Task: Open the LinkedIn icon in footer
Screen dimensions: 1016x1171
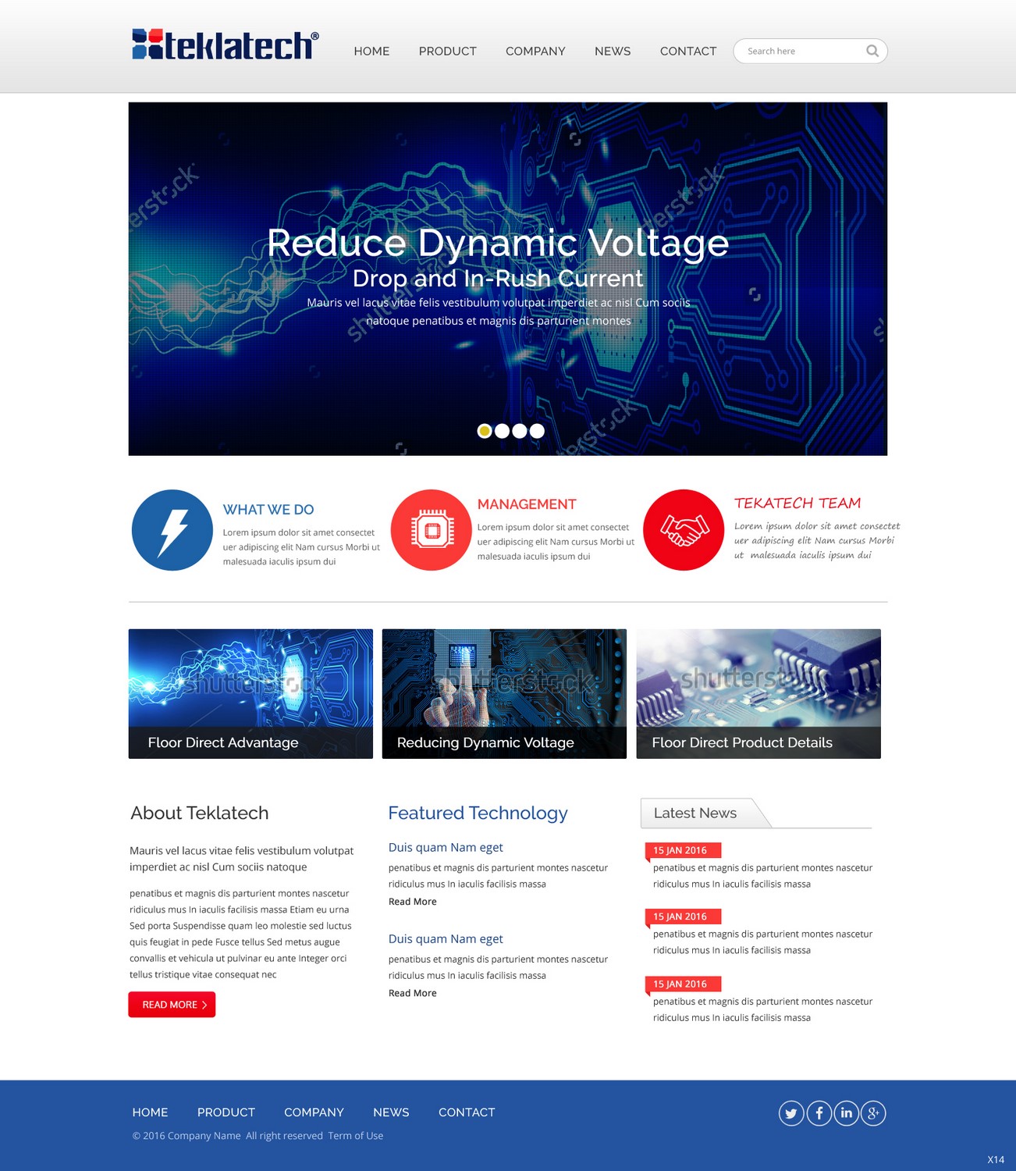Action: click(x=846, y=1113)
